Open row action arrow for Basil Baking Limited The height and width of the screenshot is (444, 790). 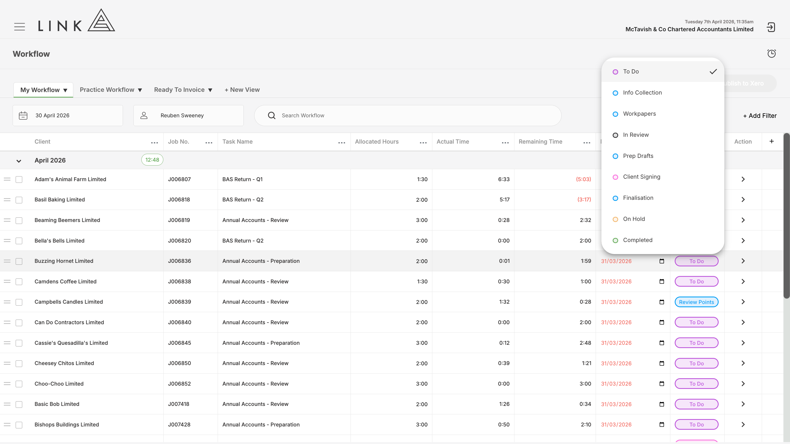[743, 200]
